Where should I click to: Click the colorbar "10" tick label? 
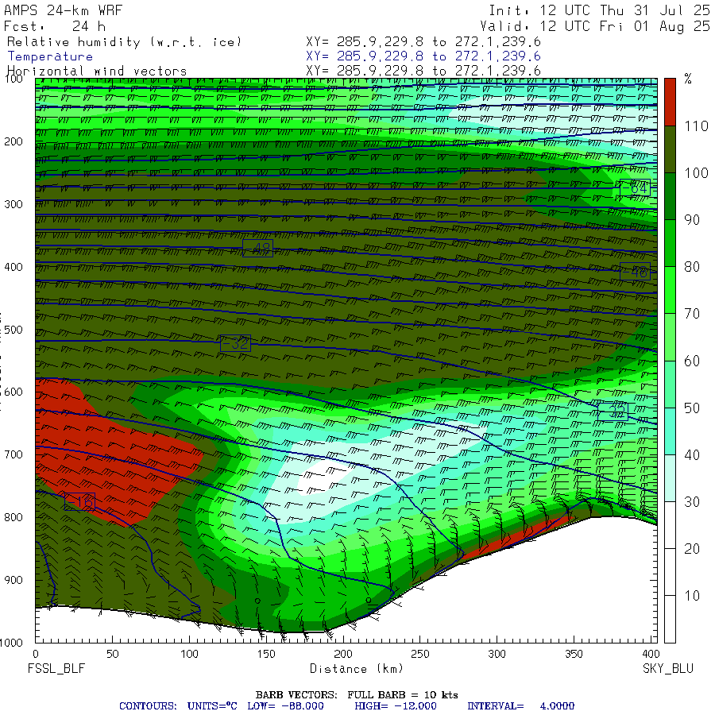tap(692, 596)
